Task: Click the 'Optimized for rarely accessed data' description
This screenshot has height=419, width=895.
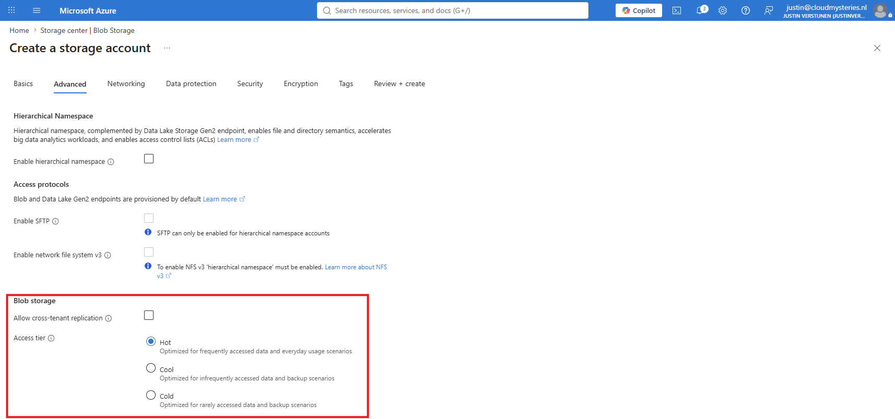Action: coord(238,405)
